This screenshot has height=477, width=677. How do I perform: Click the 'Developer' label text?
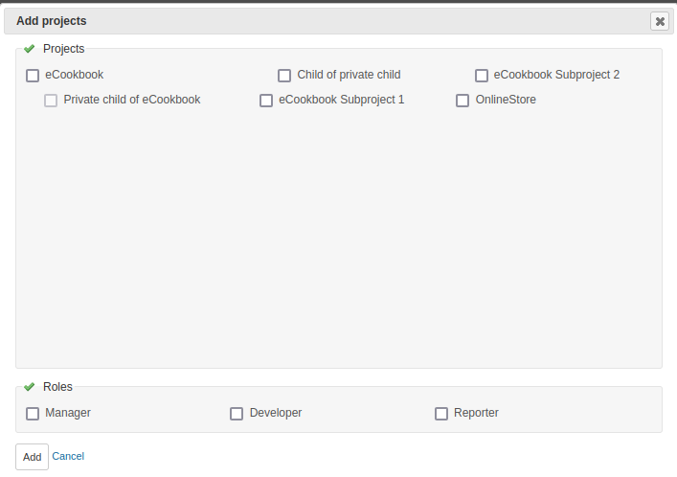point(276,413)
